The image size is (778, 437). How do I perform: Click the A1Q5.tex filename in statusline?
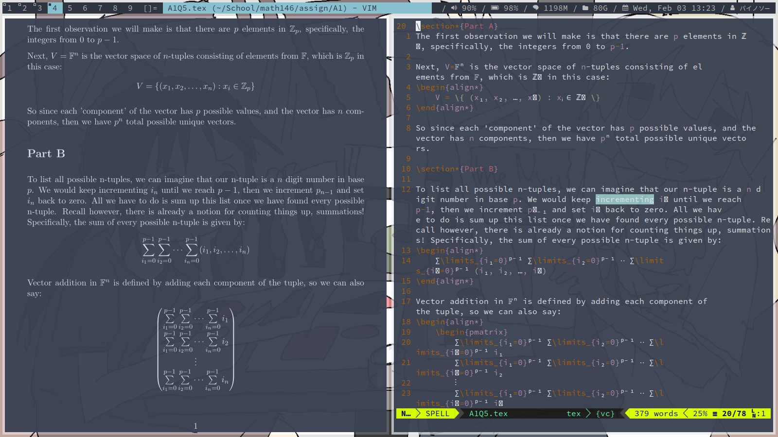pyautogui.click(x=488, y=414)
